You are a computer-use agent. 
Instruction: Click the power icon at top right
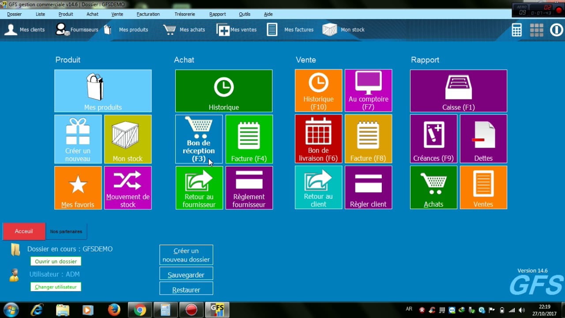tap(556, 30)
